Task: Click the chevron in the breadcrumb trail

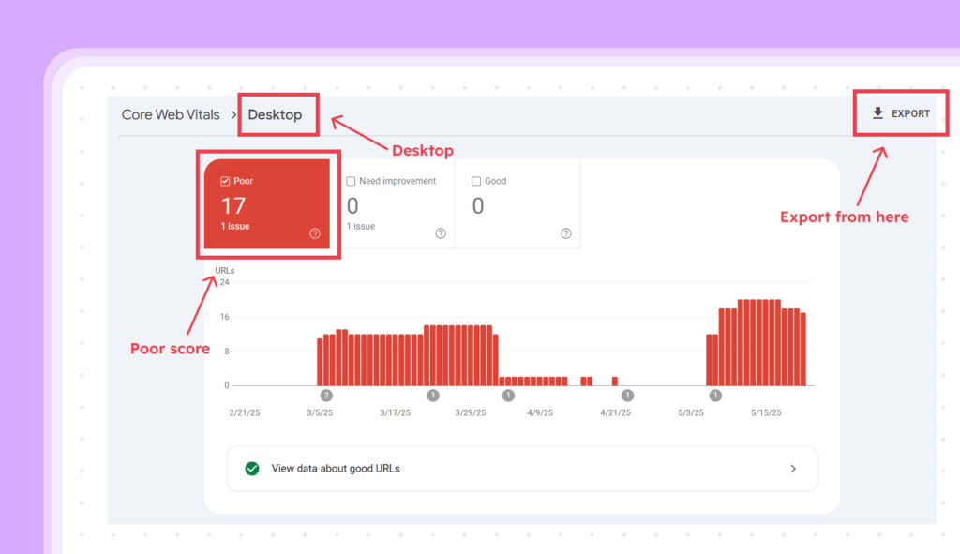Action: click(x=233, y=114)
